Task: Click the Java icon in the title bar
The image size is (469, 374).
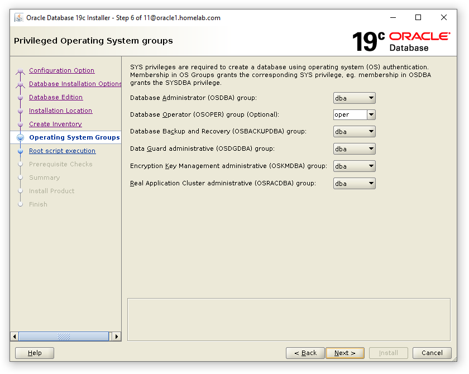Action: pyautogui.click(x=18, y=18)
